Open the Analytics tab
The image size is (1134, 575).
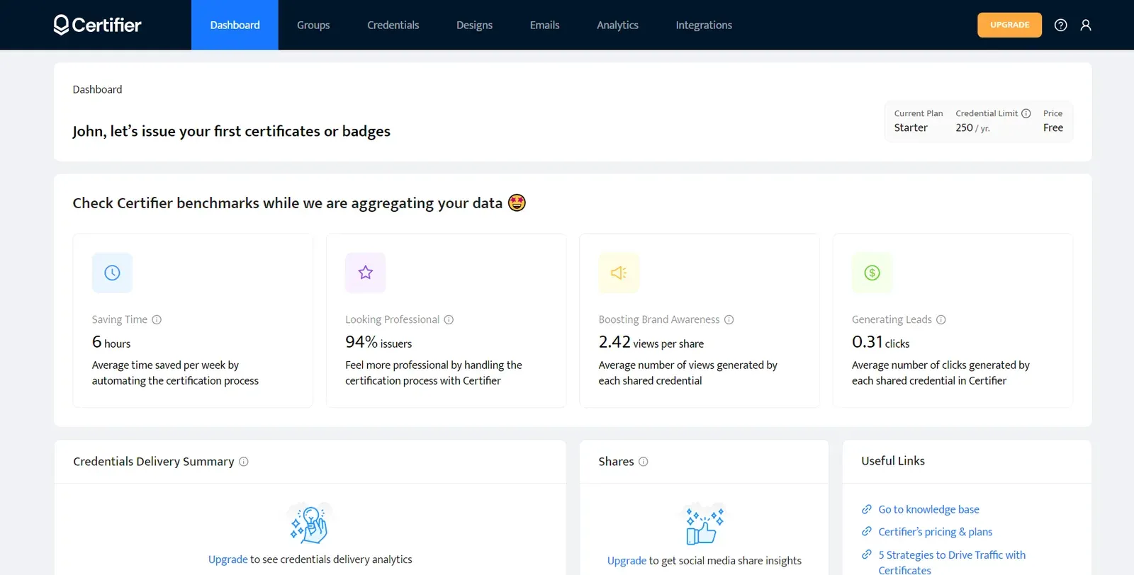[x=617, y=25]
